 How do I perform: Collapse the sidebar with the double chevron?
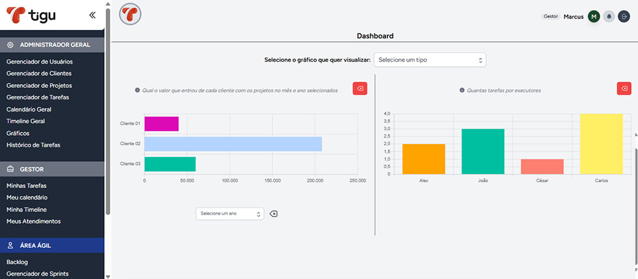[93, 15]
